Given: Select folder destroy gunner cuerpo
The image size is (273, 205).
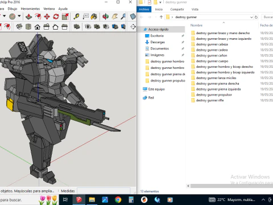Looking at the screenshot, I should [x=212, y=61].
